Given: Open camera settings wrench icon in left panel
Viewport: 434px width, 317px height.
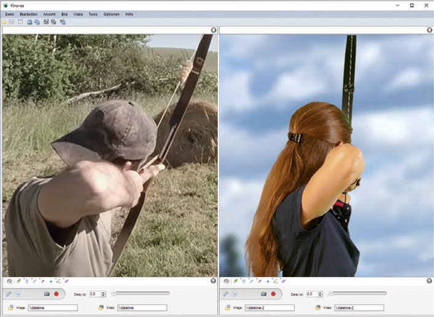Looking at the screenshot, I should coord(9,294).
